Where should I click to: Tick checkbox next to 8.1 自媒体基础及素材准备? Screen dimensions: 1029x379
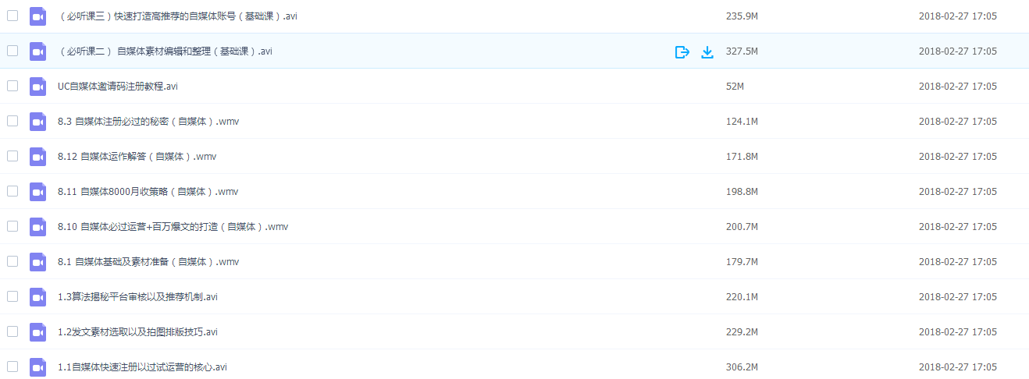click(x=12, y=261)
